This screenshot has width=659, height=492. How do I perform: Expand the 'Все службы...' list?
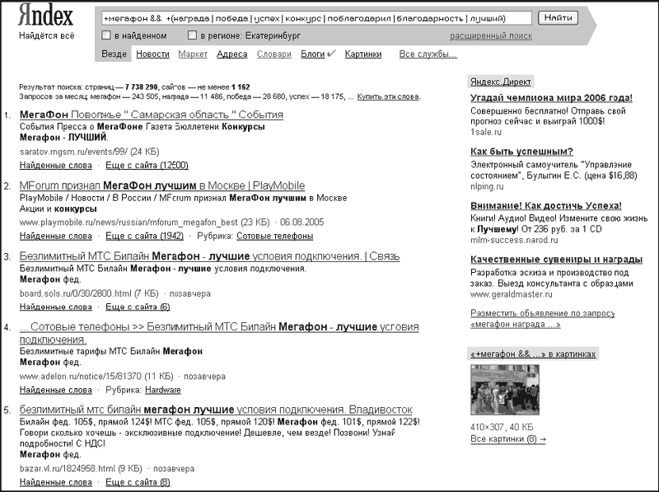pos(428,54)
